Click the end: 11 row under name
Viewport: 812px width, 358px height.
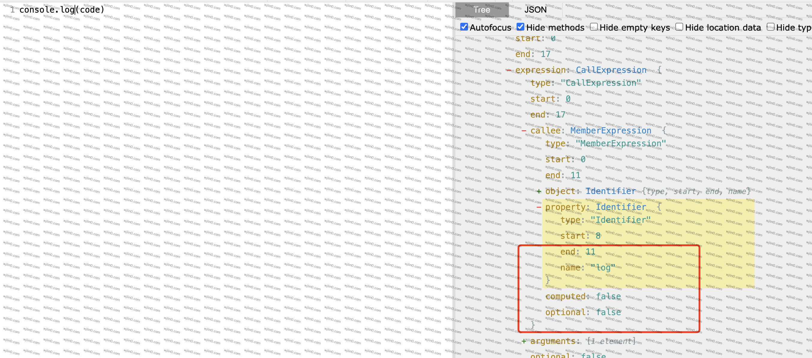(x=577, y=252)
